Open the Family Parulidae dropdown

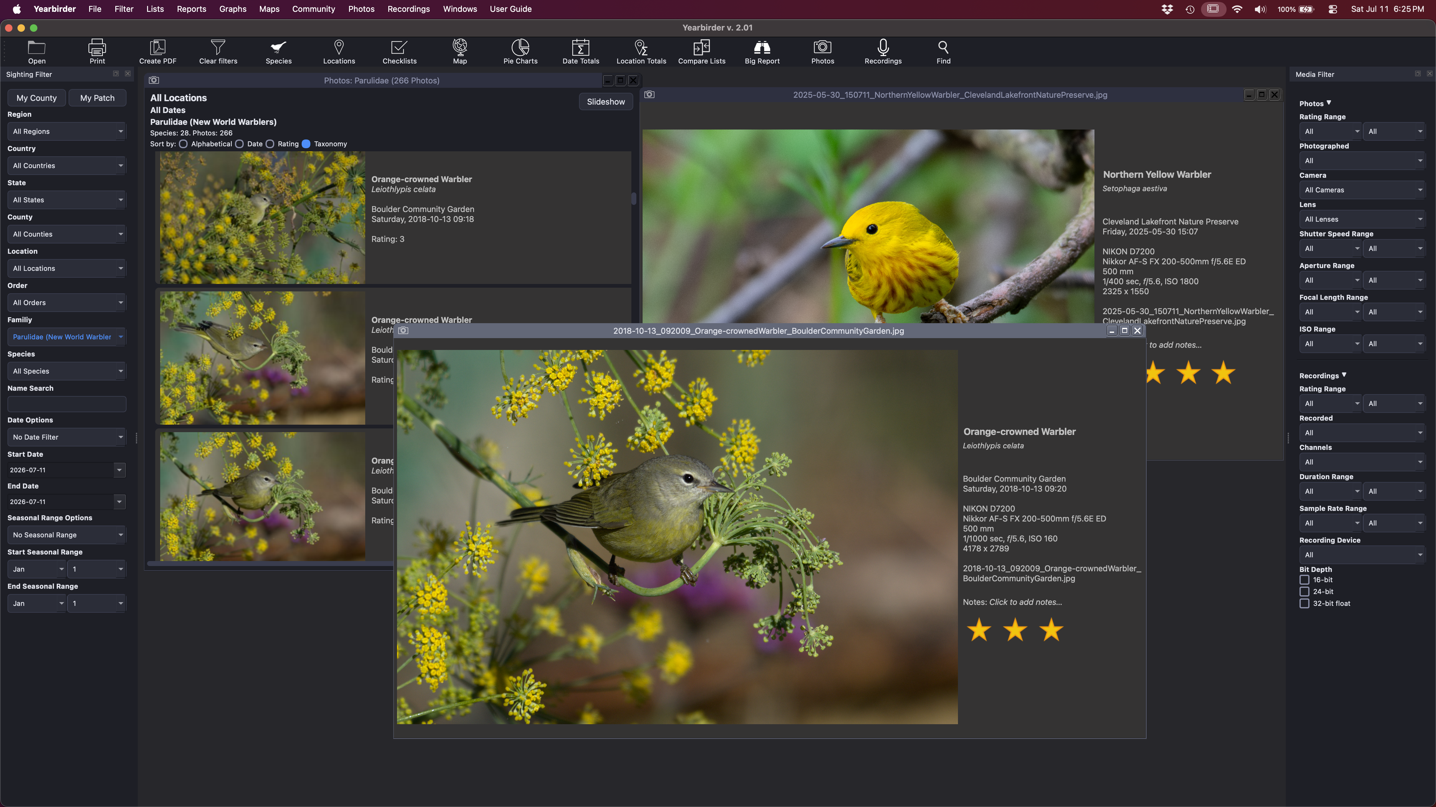67,337
